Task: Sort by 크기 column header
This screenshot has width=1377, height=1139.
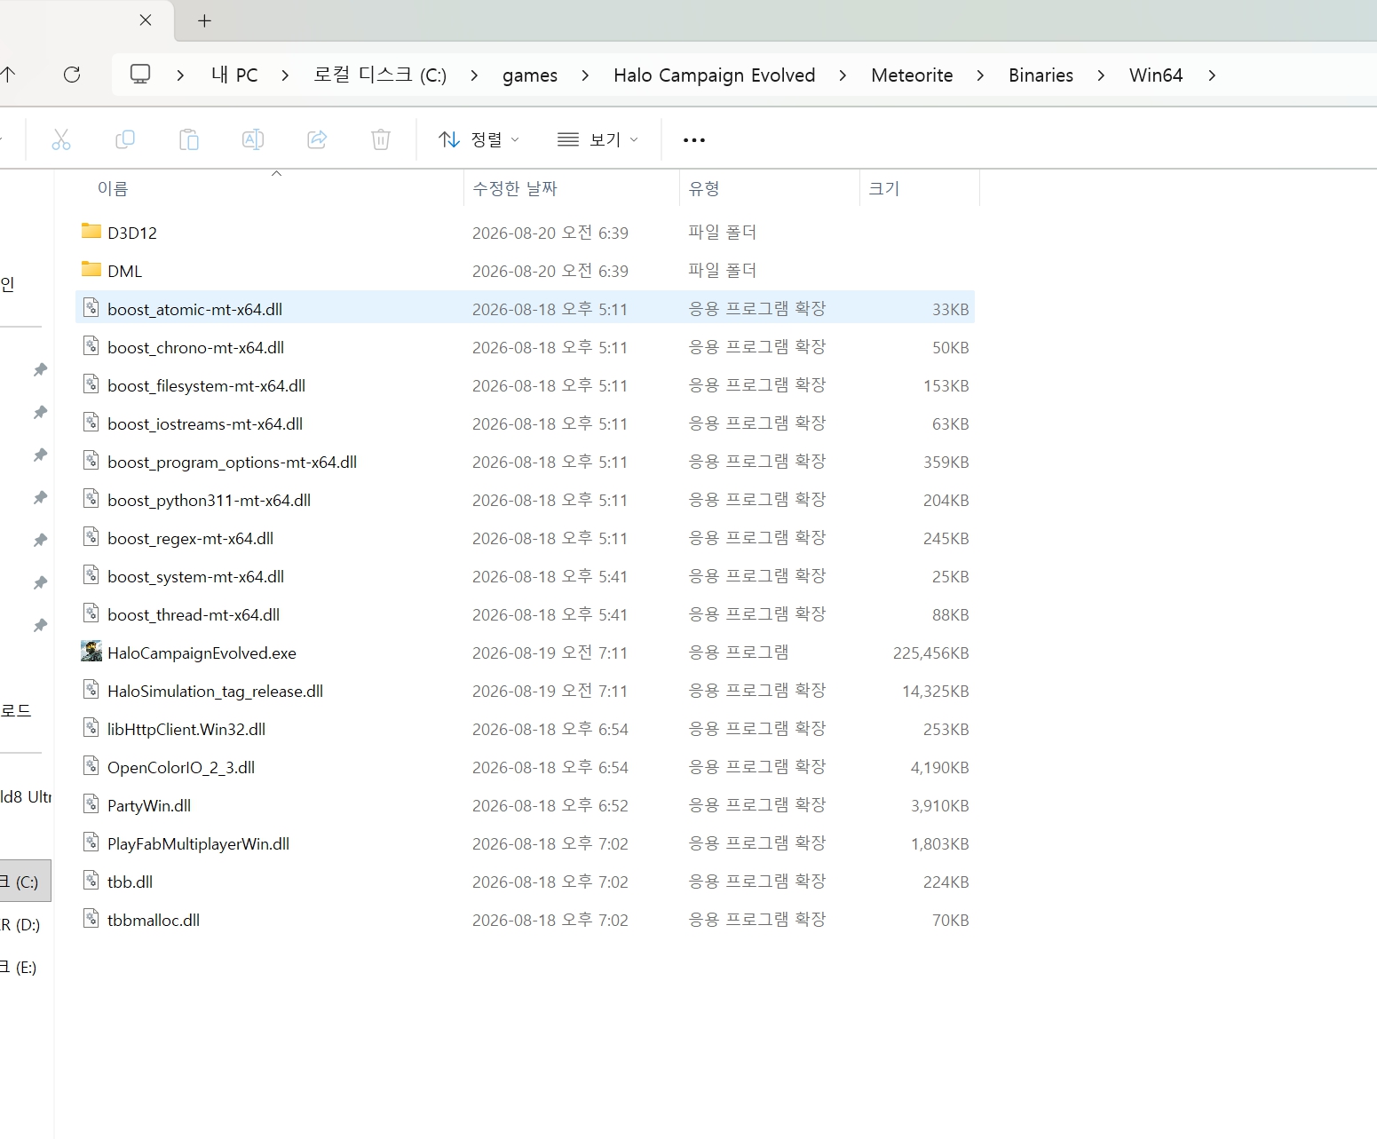Action: [x=884, y=188]
